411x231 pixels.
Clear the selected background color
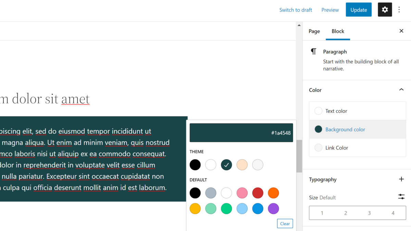point(285,223)
